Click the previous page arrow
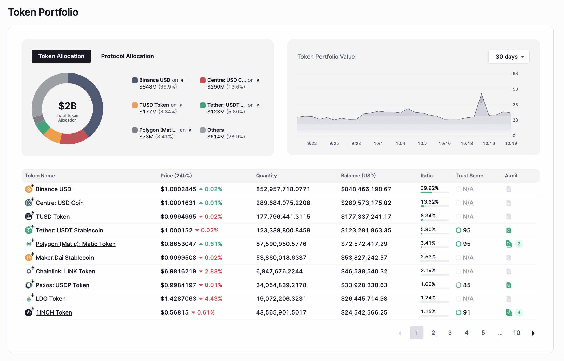The height and width of the screenshot is (361, 564). pos(400,333)
